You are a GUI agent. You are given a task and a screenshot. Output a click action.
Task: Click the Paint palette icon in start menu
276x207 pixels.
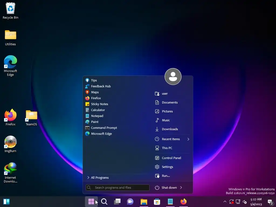tap(87, 122)
